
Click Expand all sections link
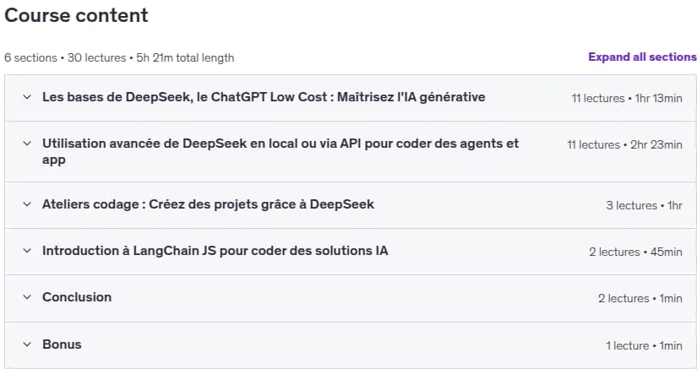click(642, 57)
